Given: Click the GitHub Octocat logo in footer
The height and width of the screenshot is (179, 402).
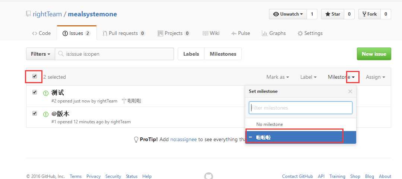Looking at the screenshot, I should coord(208,176).
